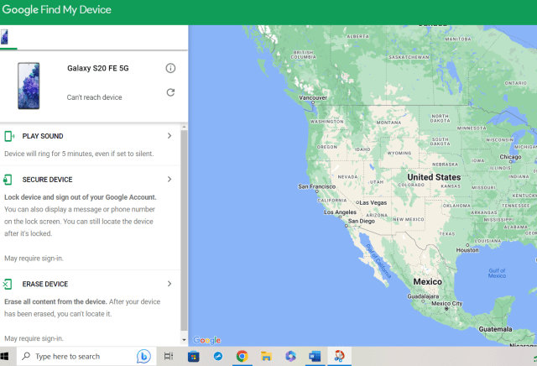
Task: Click the Play Sound phone icon
Action: click(x=9, y=136)
